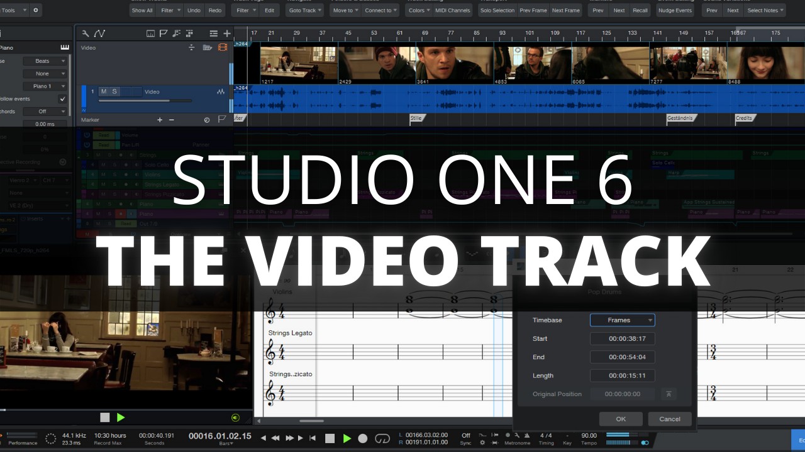Click the divider icon on Video track
Image resolution: width=805 pixels, height=452 pixels.
tap(192, 47)
